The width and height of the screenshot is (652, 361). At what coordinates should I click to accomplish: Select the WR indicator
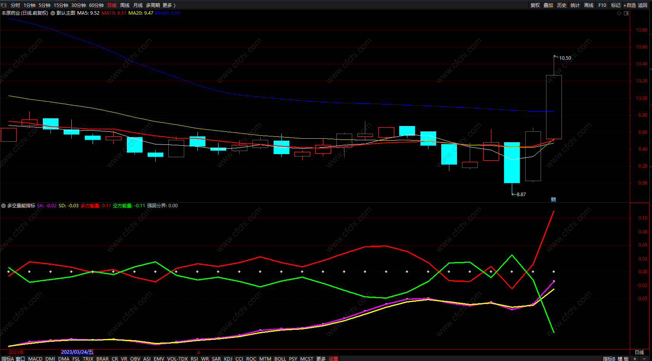pyautogui.click(x=205, y=359)
